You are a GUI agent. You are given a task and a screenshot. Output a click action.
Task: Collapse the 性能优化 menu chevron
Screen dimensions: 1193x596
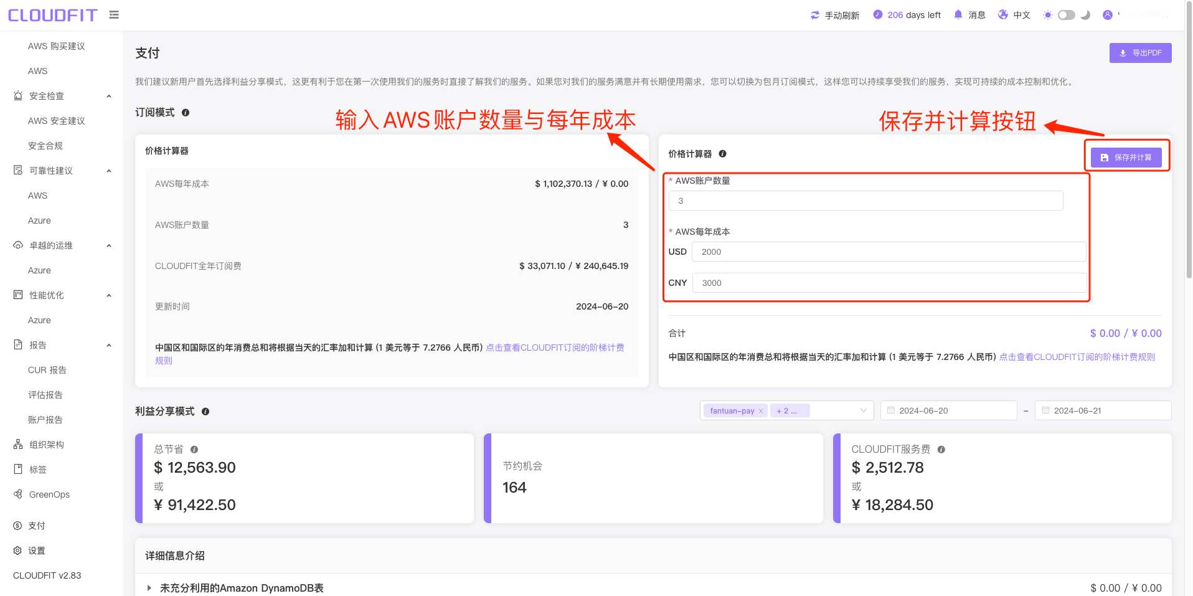click(x=109, y=295)
